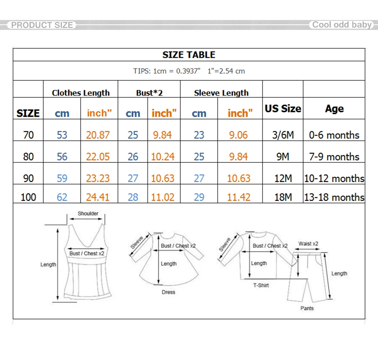The height and width of the screenshot is (338, 378).
Task: Click the 10.24 bust inch value
Action: (163, 156)
